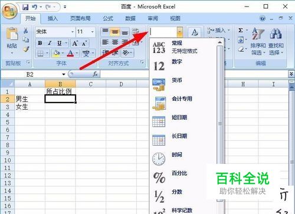This screenshot has width=295, height=214.
Task: Open the clipboard group dialog launcher
Action: [28, 62]
